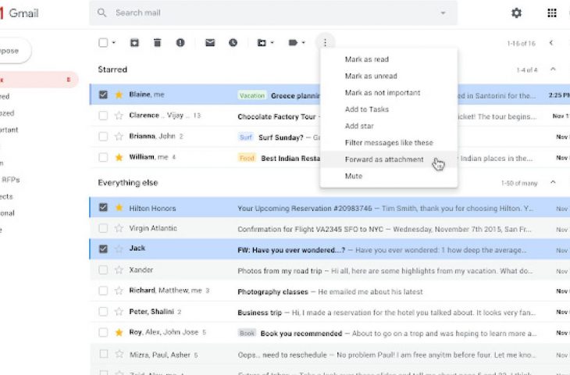Star the Peter, Shalini email

click(119, 312)
